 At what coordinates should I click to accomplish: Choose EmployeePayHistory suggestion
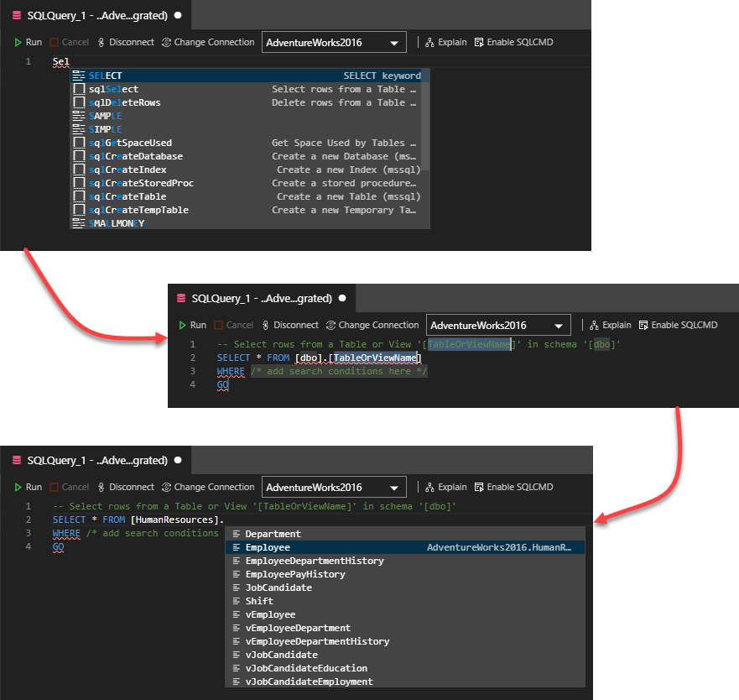coord(405,575)
